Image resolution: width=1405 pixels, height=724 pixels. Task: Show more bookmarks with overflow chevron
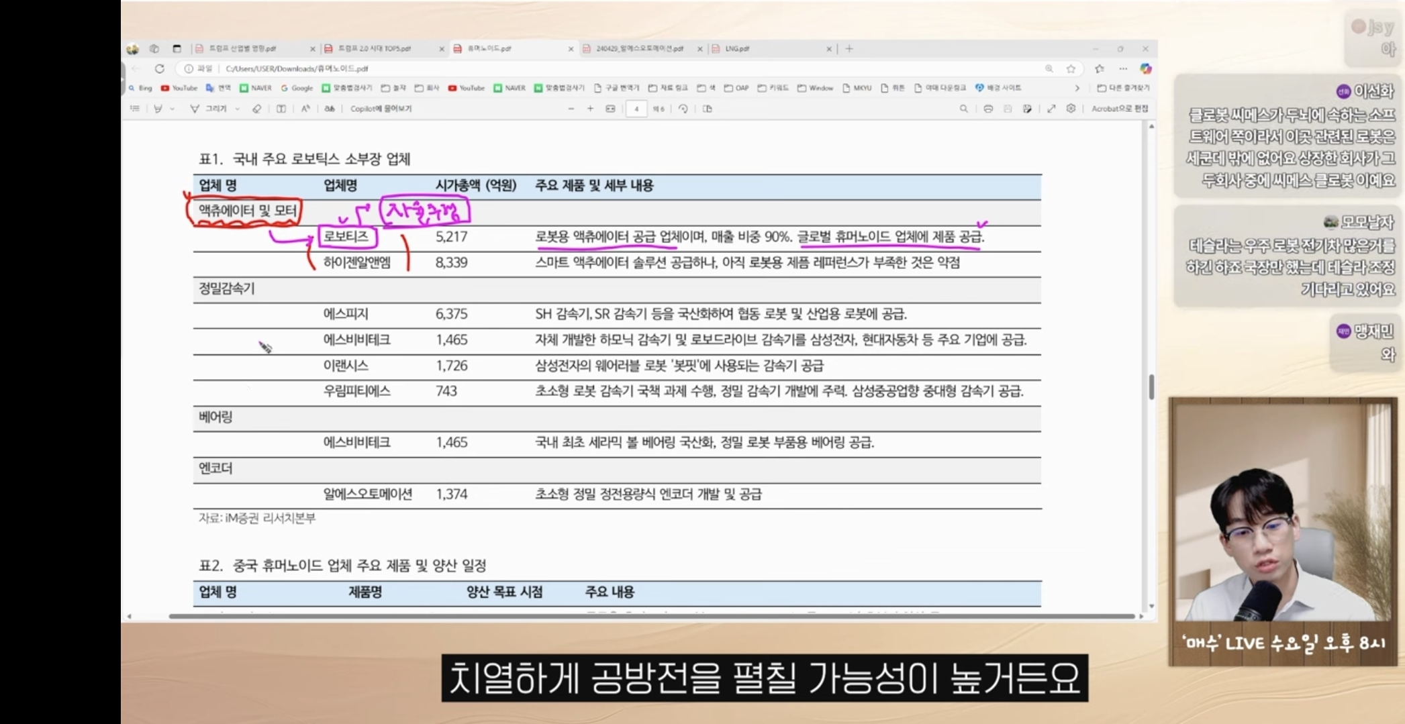click(x=1077, y=88)
